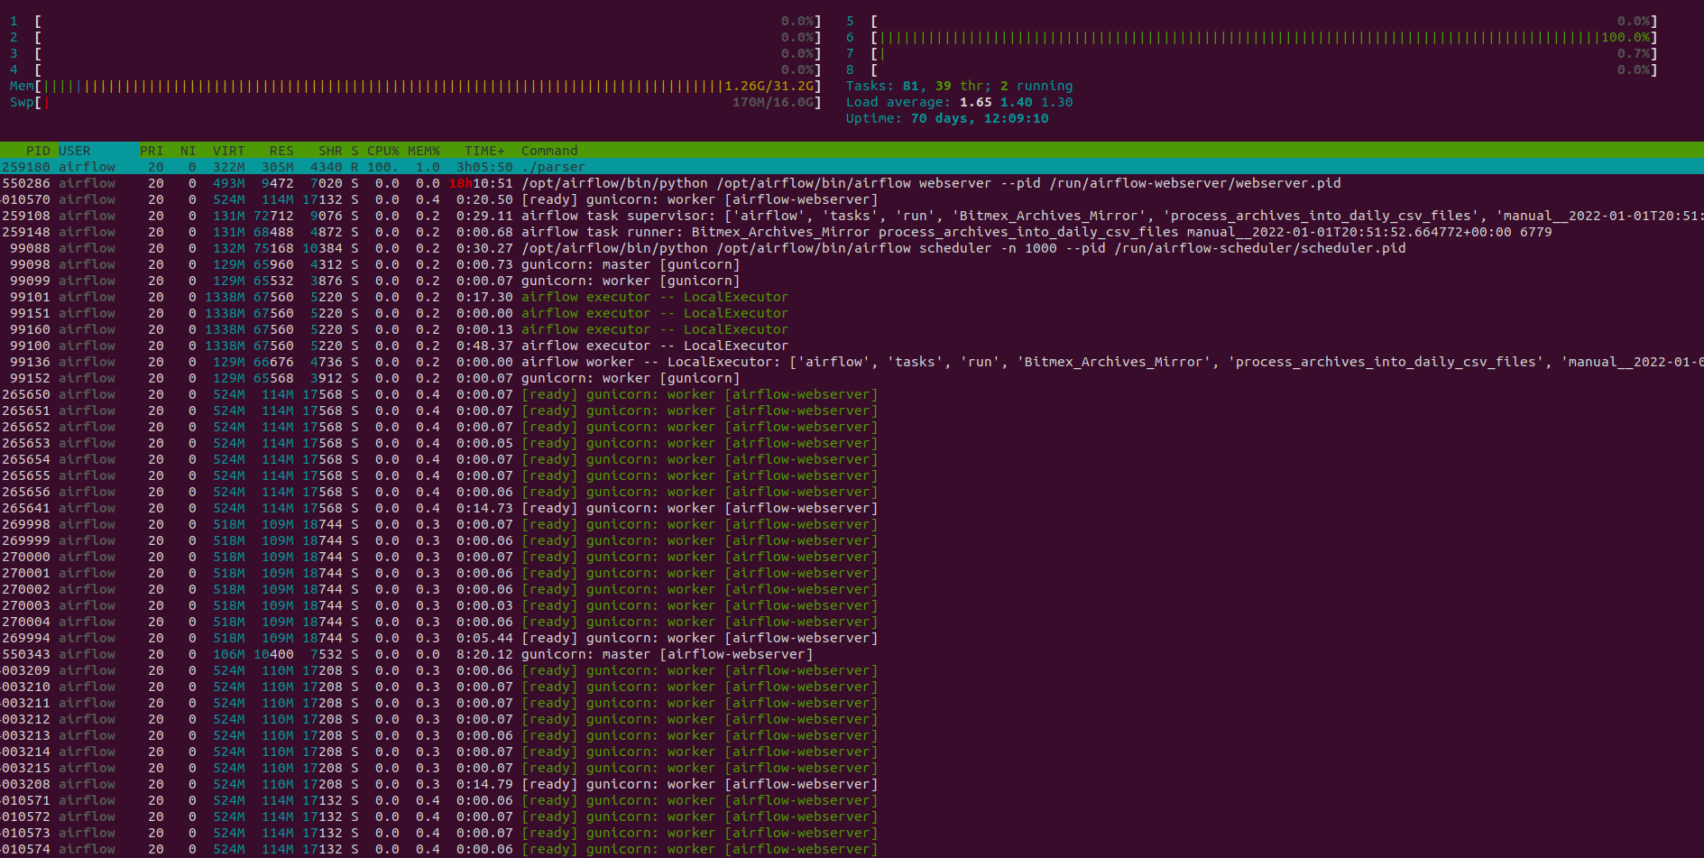Select process 269998 gunicorn worker row
The image size is (1704, 858).
pos(852,524)
